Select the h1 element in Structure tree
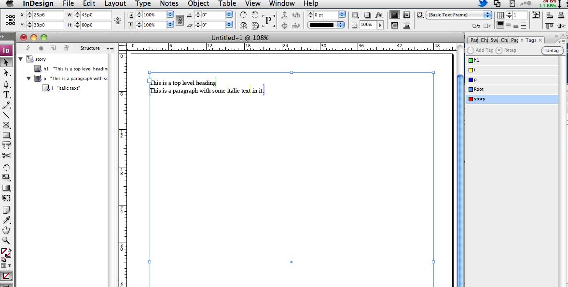The height and width of the screenshot is (287, 568). coord(70,69)
